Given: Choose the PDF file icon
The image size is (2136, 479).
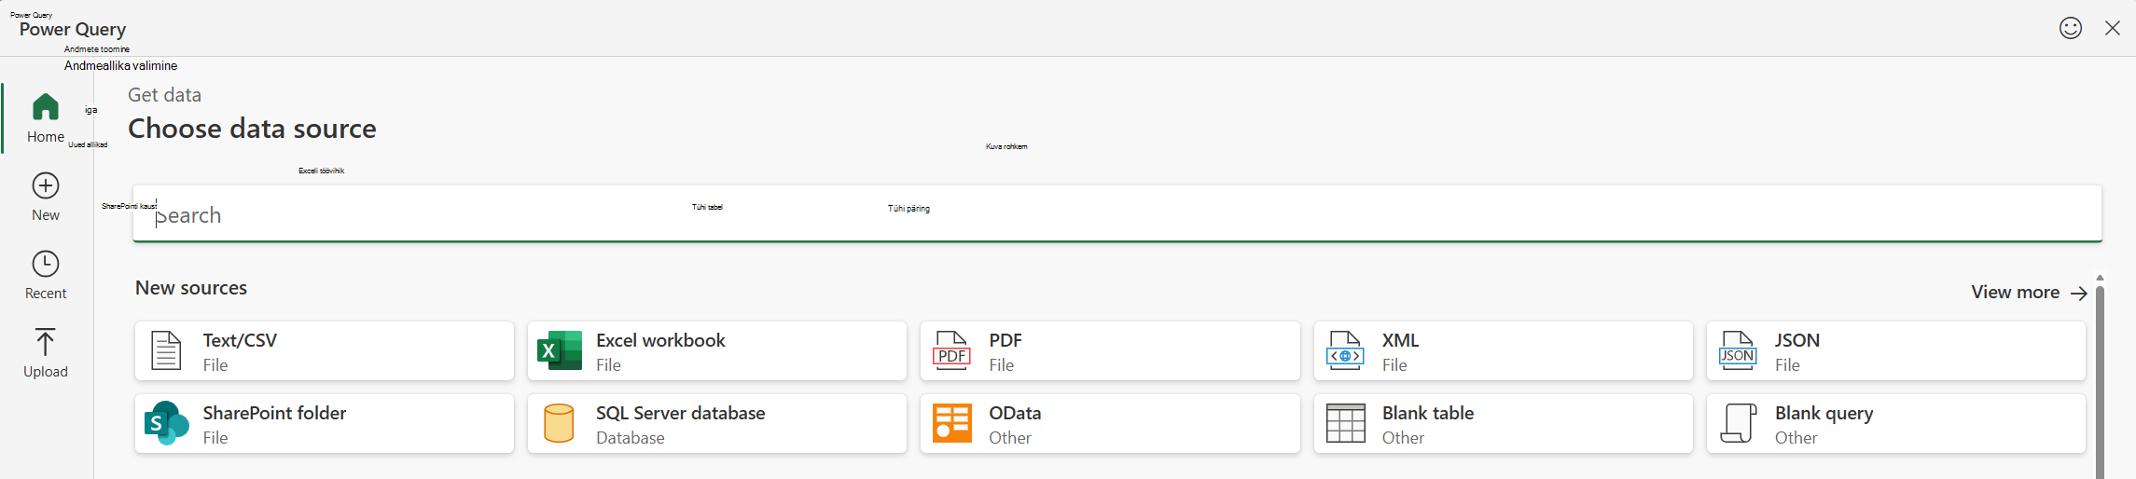Looking at the screenshot, I should click(952, 350).
